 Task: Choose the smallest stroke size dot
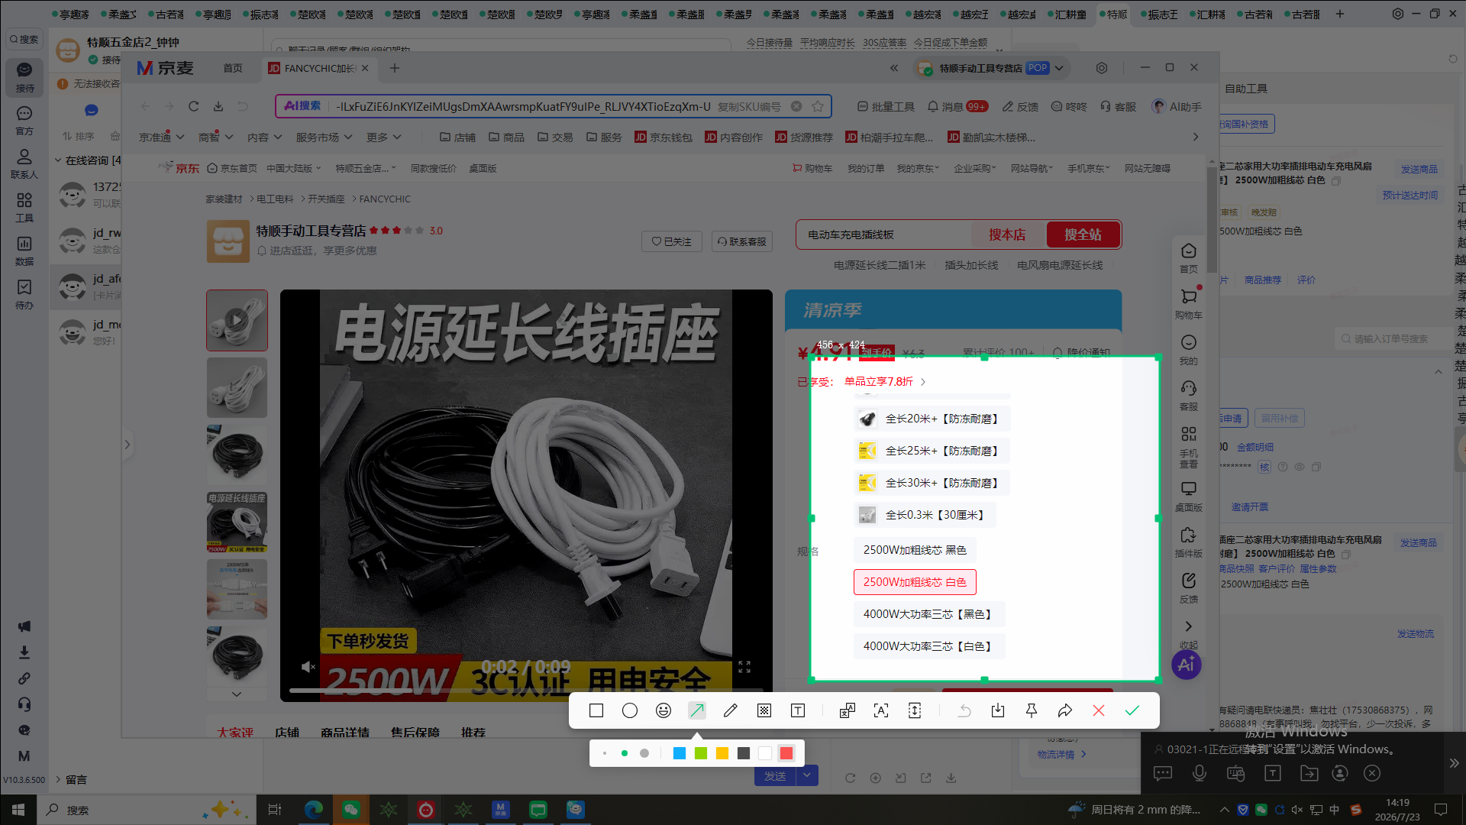pos(605,753)
